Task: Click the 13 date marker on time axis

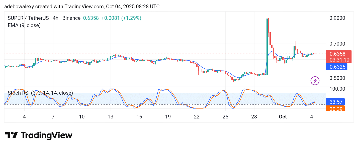Action: (x=110, y=117)
